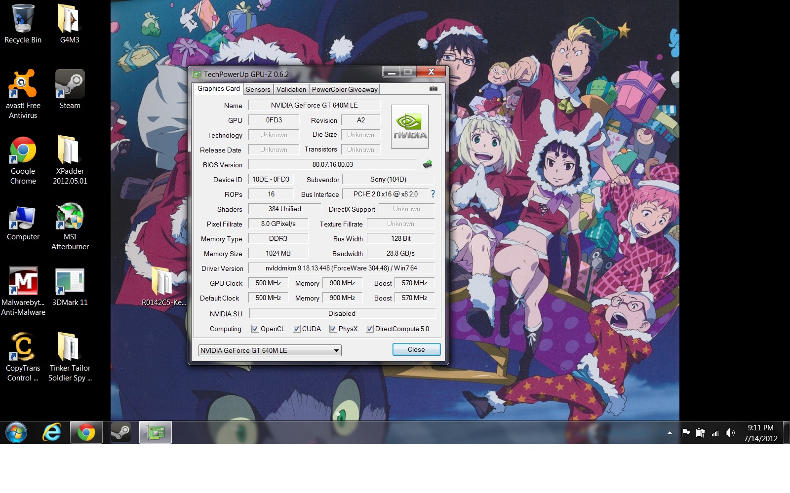Switch to the Sensors tab

[x=258, y=89]
